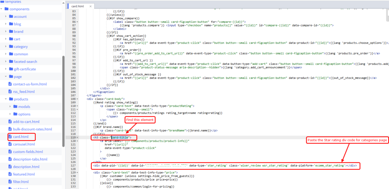Screen dimensions: 389x189
Task: Collapse the products folder arrow
Action: click(6, 99)
